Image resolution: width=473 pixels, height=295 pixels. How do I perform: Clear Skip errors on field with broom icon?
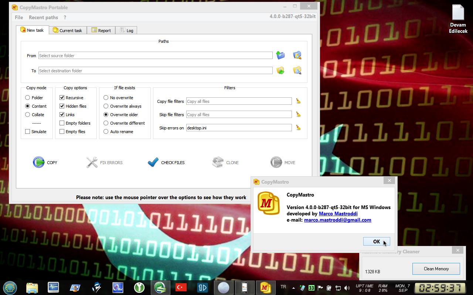[298, 128]
